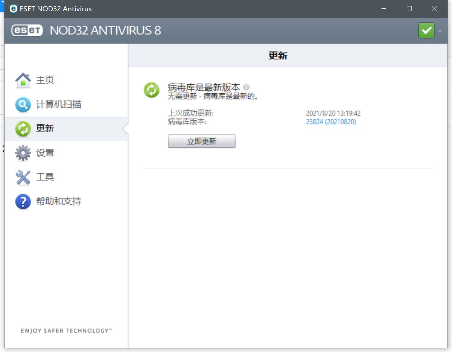Click the info icon beside 病毒库是最新版本
Image resolution: width=452 pixels, height=352 pixels.
[x=246, y=87]
